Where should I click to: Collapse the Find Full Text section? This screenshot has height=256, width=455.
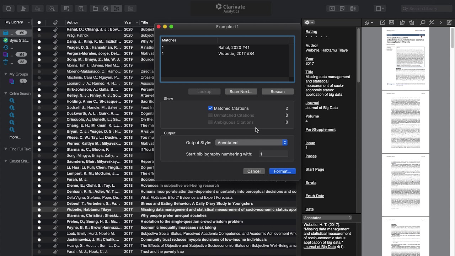click(x=5, y=149)
